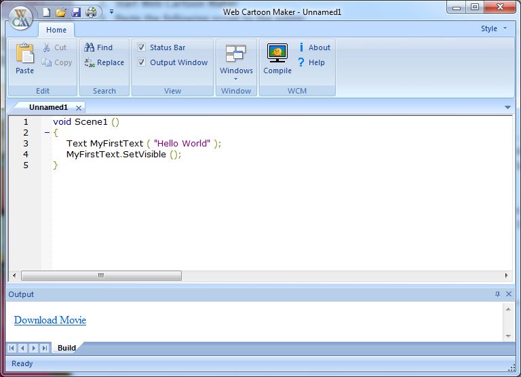Screen dimensions: 521x377
Task: Maximize the Web Cartoon Maker window
Action: point(475,7)
